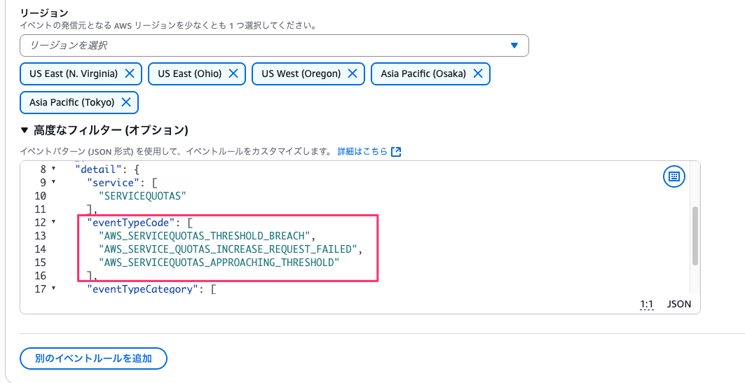Remove the US East (Ohio) region tag
The image size is (745, 383).
(234, 74)
